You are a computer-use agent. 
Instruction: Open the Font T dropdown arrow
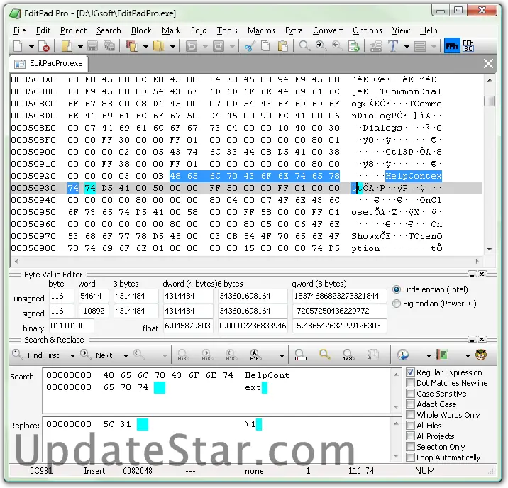coord(407,47)
